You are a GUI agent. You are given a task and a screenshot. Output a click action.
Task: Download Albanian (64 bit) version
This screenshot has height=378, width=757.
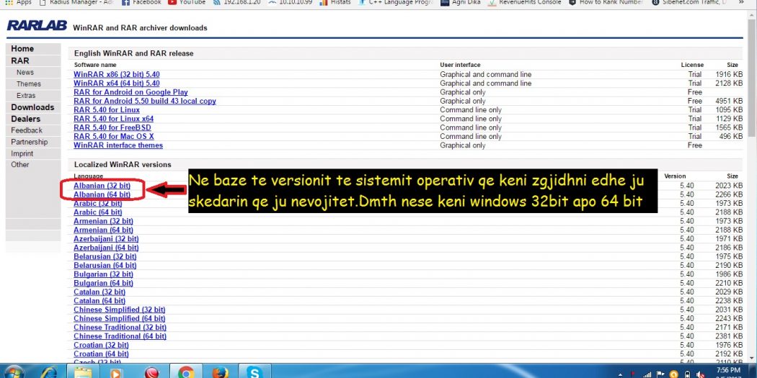click(x=102, y=194)
